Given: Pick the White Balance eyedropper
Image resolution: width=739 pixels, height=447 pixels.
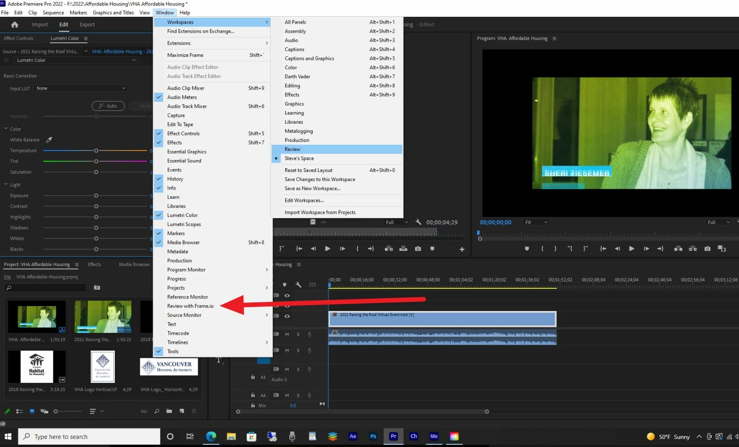Looking at the screenshot, I should [49, 140].
